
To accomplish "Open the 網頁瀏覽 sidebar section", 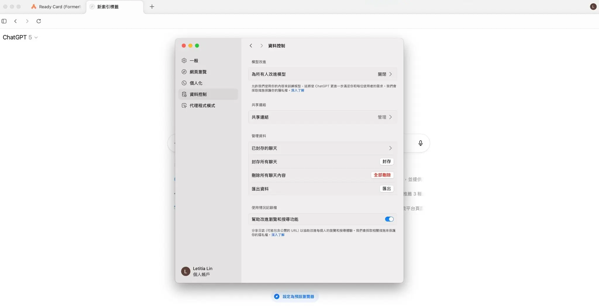I will tap(184, 72).
